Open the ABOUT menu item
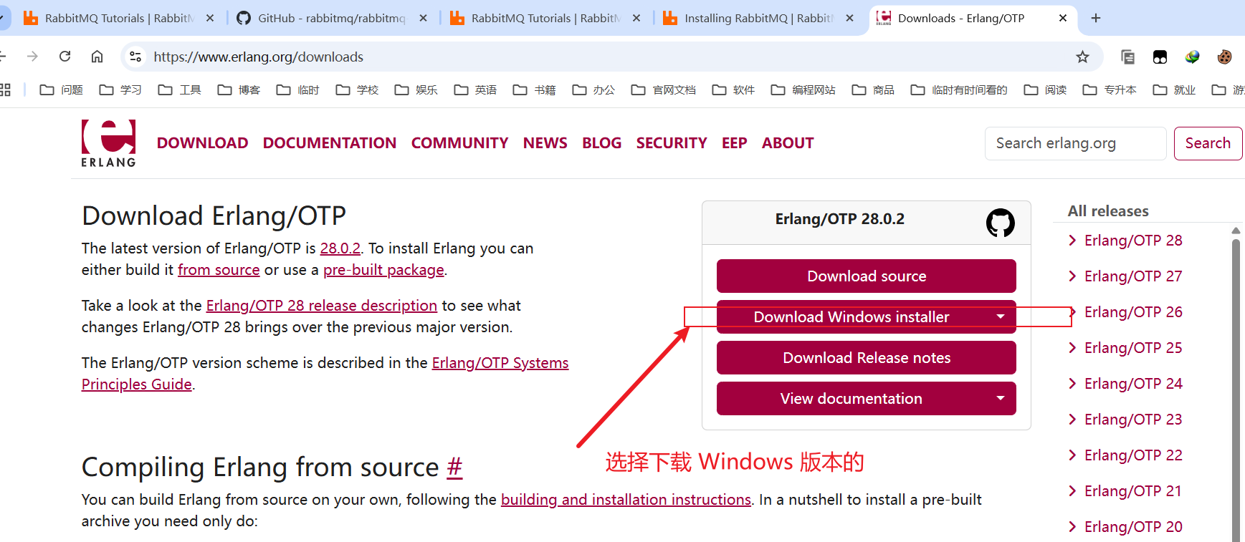 click(x=788, y=143)
